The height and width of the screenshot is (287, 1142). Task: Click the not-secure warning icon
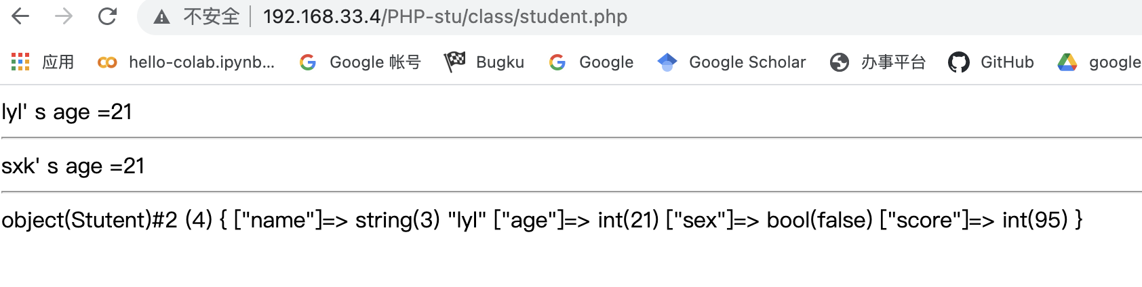pos(161,17)
